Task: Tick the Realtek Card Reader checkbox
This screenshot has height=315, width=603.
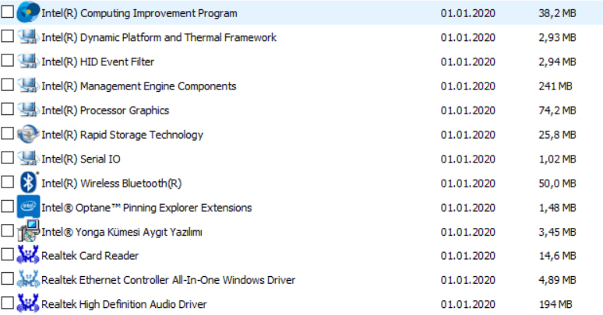Action: (7, 254)
